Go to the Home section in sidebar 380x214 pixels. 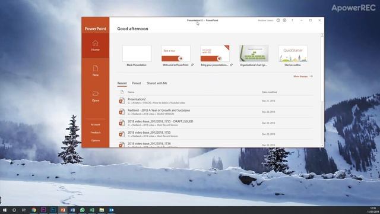coord(95,46)
